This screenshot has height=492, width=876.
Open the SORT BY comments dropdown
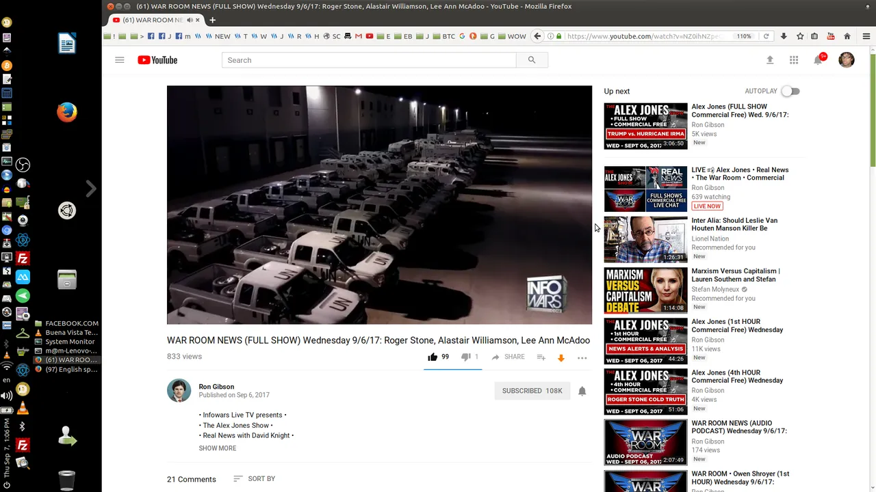tap(254, 478)
